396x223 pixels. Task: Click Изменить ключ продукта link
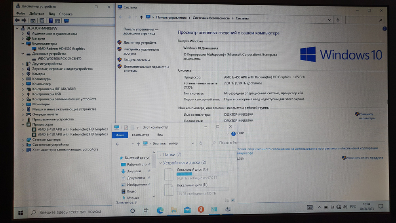(x=364, y=158)
